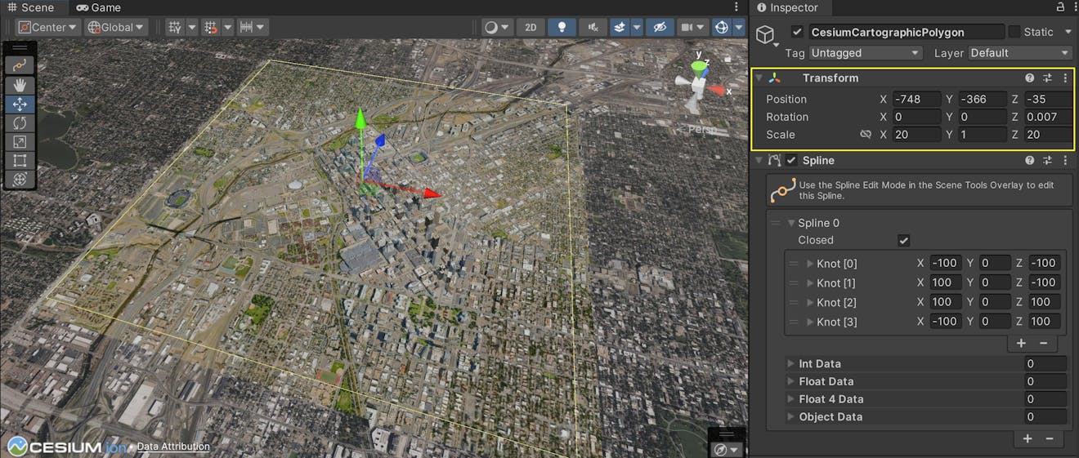1079x458 pixels.
Task: Choose the Scale tool
Action: coord(19,141)
